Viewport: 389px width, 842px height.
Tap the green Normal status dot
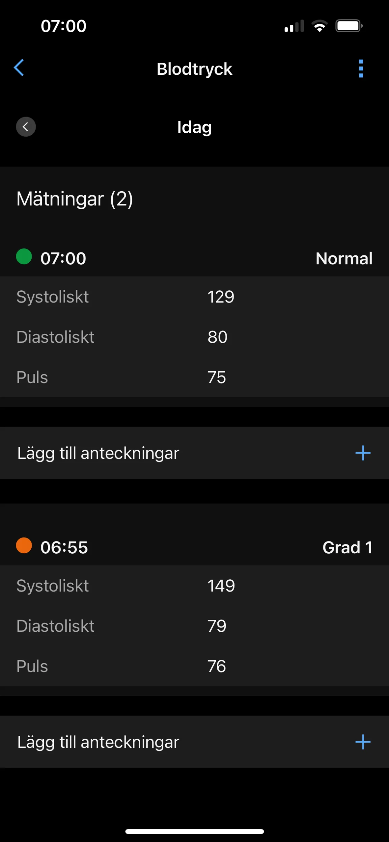[24, 257]
